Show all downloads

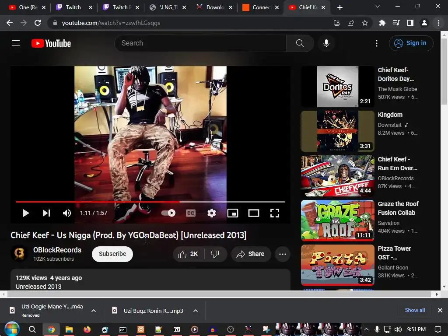tap(415, 310)
